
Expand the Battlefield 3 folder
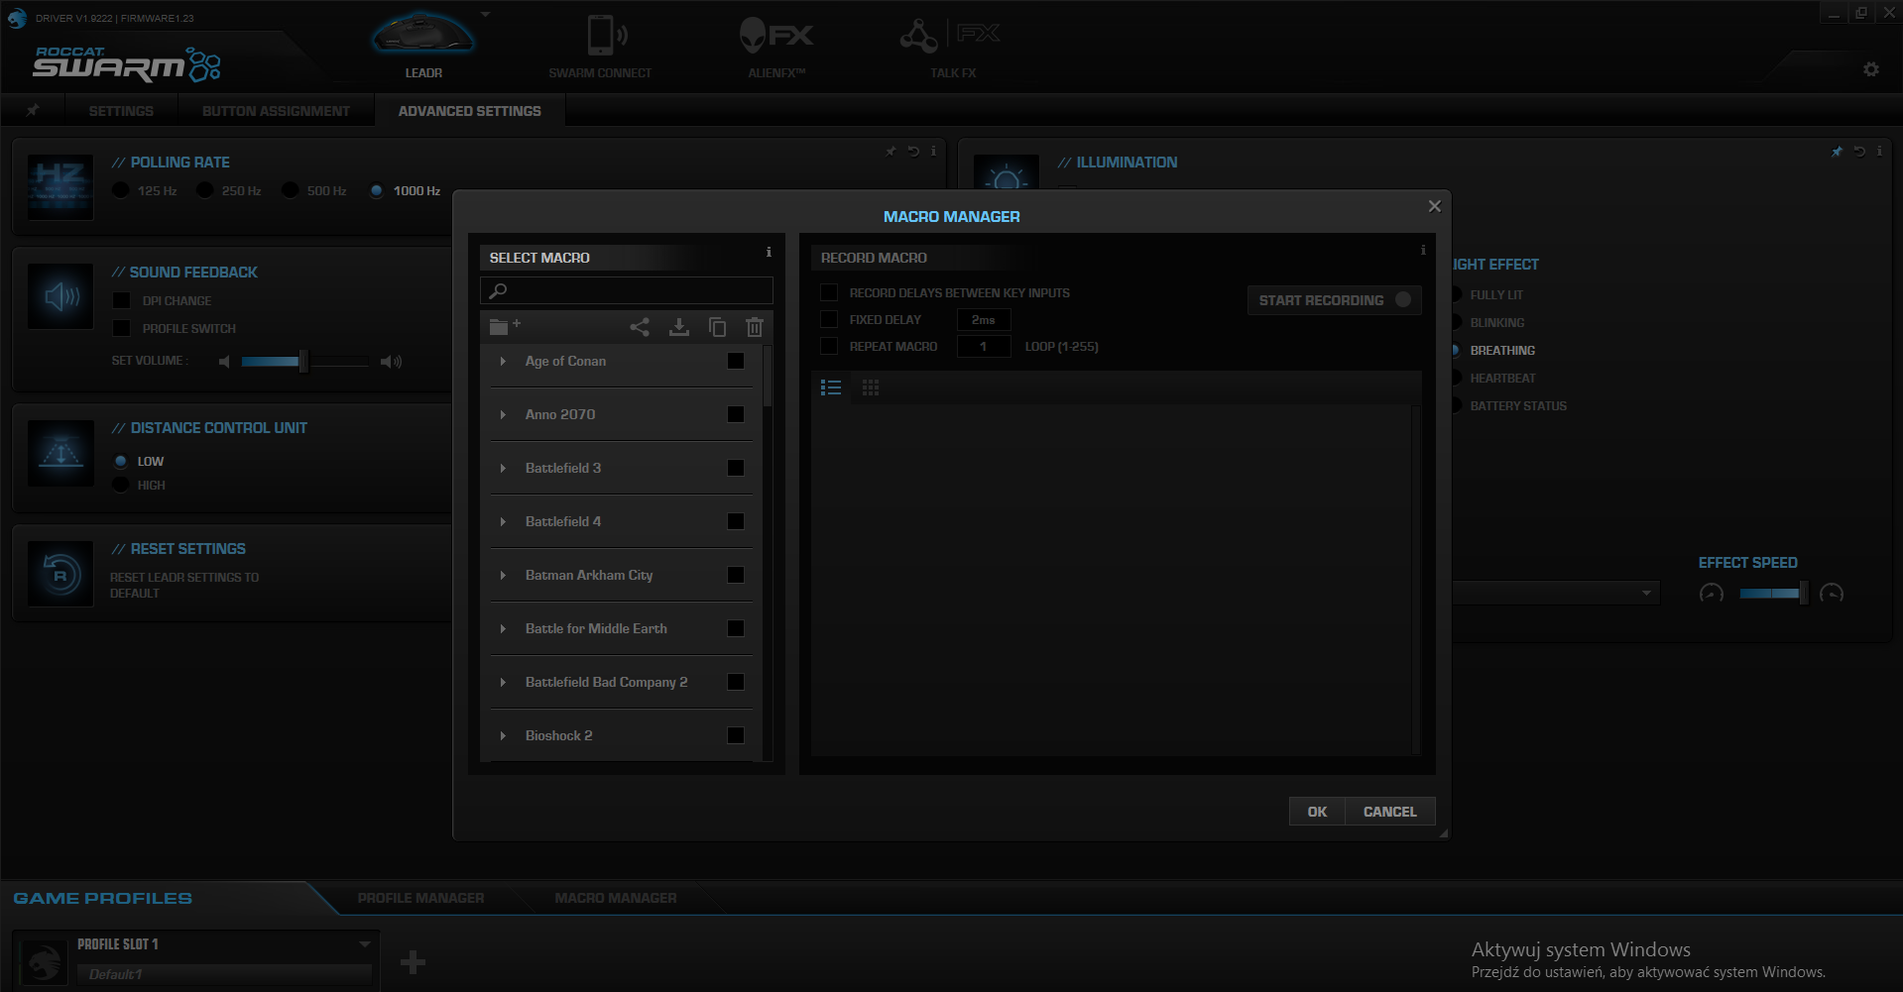tap(504, 468)
